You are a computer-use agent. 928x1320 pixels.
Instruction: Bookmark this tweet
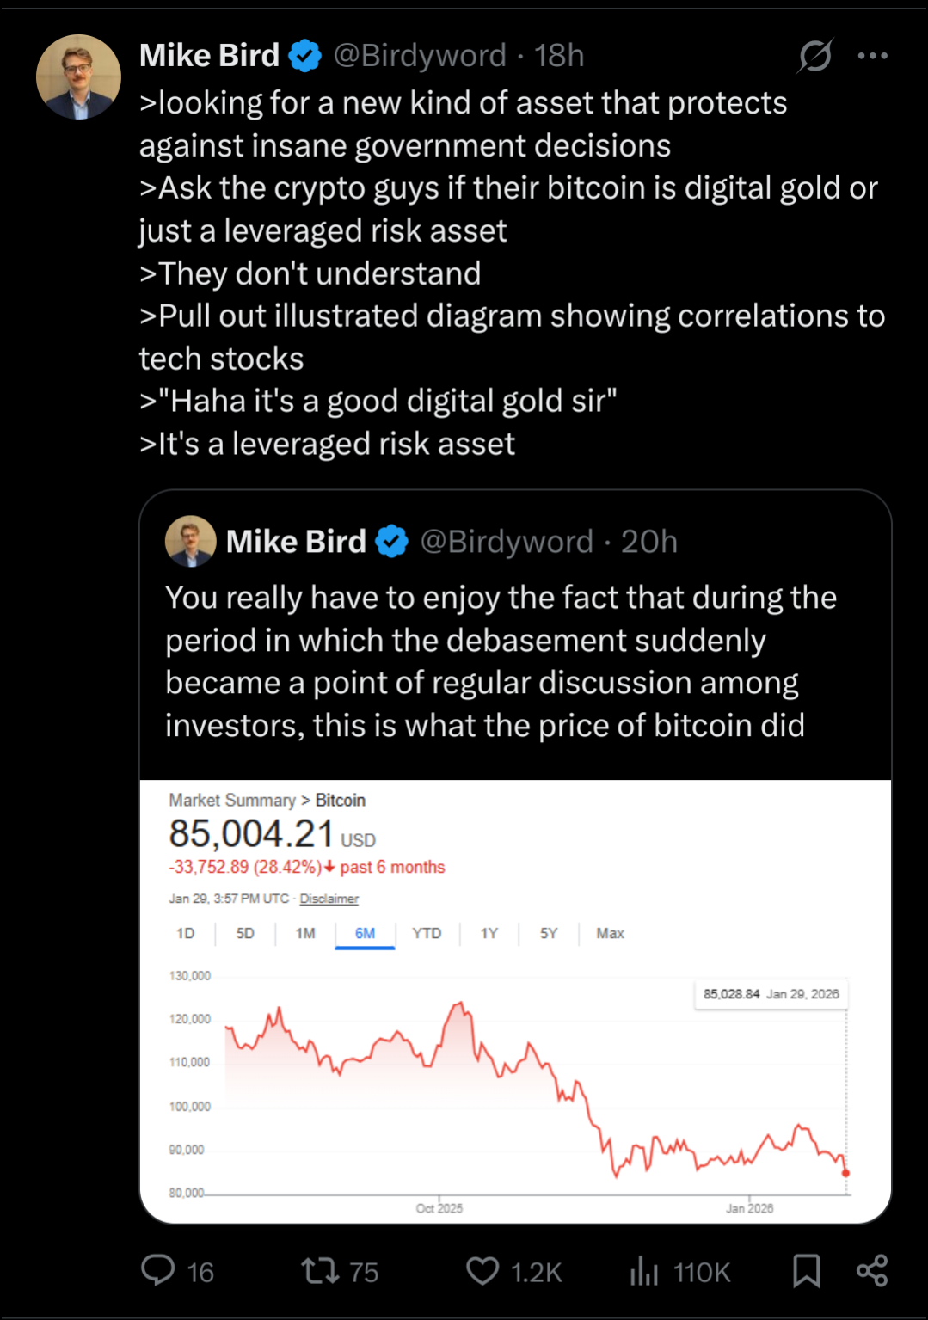(806, 1270)
